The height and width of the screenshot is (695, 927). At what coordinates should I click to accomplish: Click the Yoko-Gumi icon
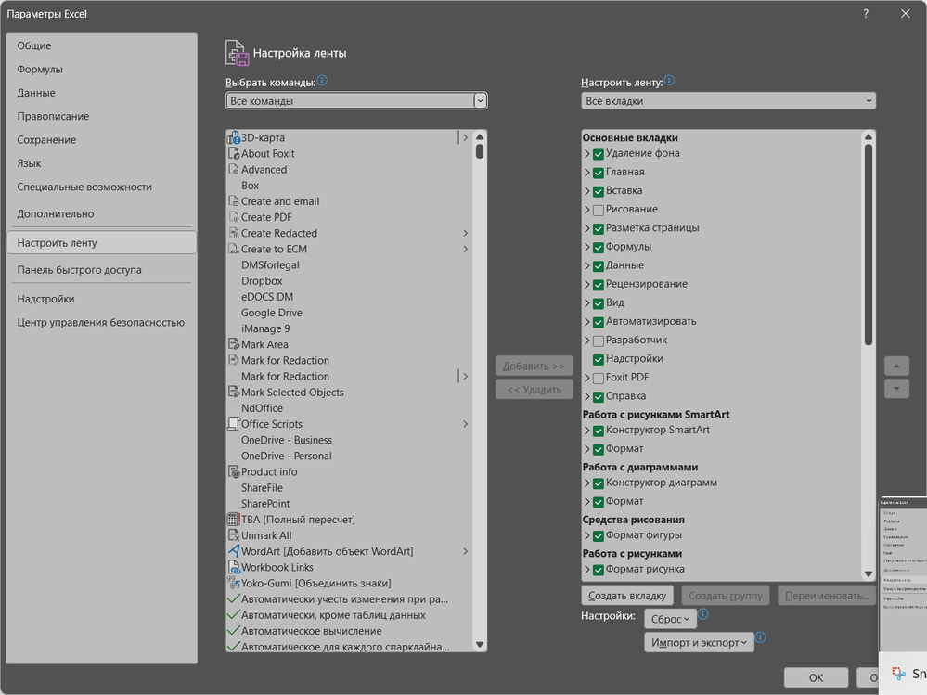(234, 584)
